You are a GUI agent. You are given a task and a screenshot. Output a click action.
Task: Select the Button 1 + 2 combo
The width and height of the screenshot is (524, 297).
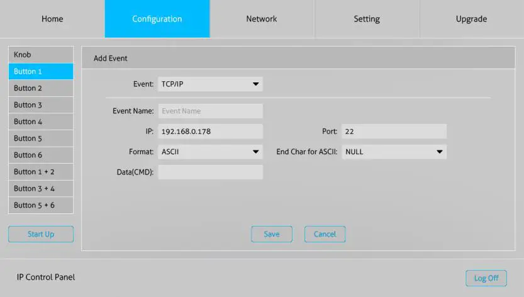pos(41,172)
